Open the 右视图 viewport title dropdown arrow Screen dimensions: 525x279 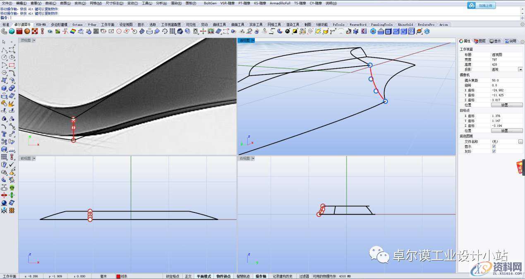[x=253, y=158]
